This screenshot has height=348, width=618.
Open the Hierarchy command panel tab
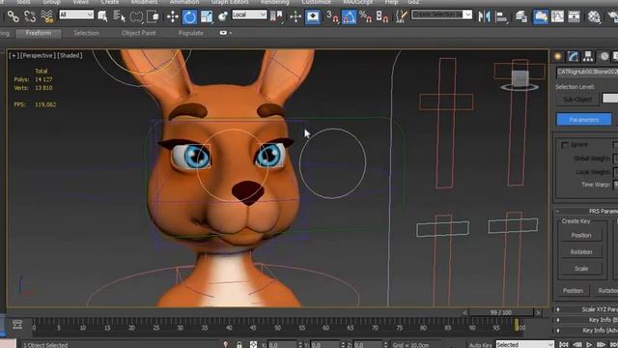[588, 57]
